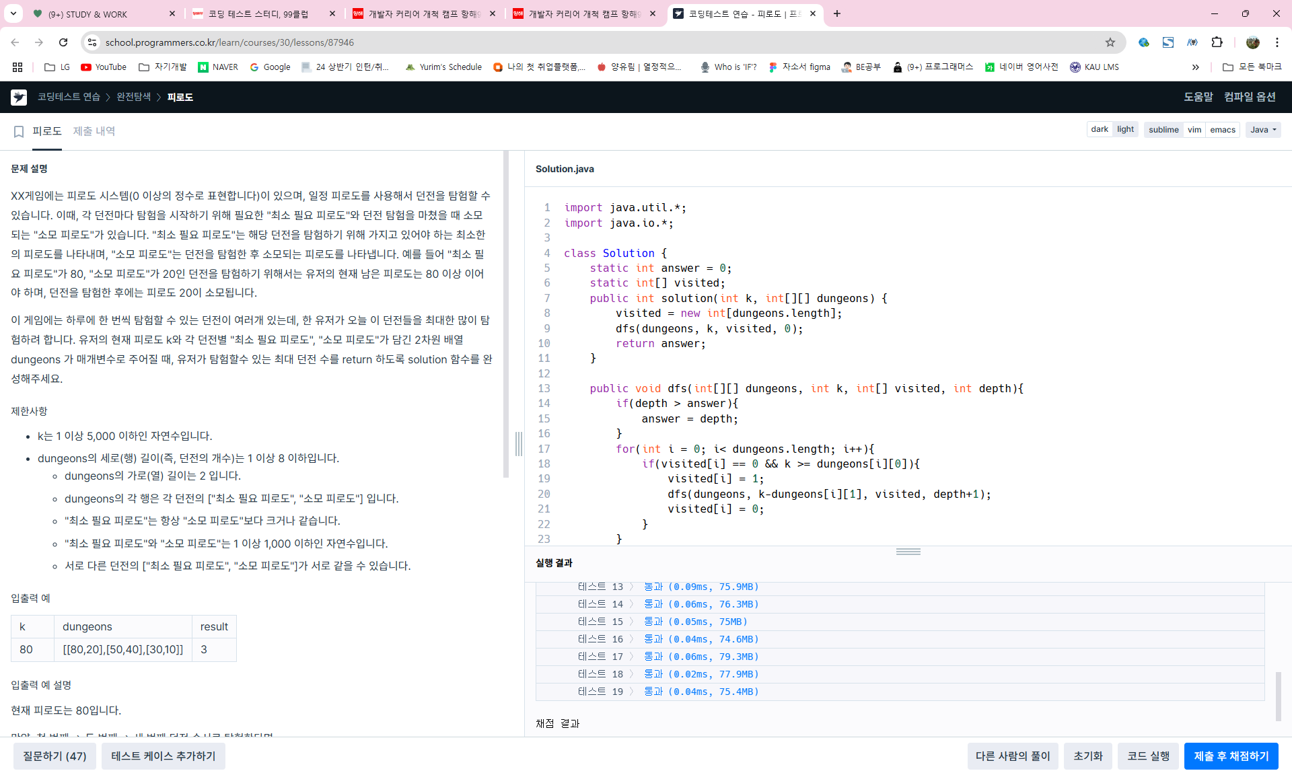The width and height of the screenshot is (1292, 775).
Task: Expand 테스트 18 result row
Action: click(900, 674)
